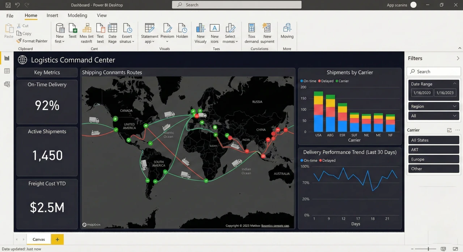The image size is (463, 252).
Task: Click start date field 1/16/2020
Action: 422,93
